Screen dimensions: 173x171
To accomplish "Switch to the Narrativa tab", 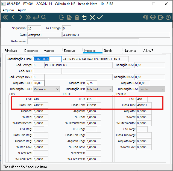I will (x=130, y=51).
